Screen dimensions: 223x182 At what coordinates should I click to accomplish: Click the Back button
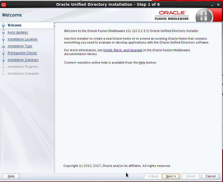pos(153,176)
